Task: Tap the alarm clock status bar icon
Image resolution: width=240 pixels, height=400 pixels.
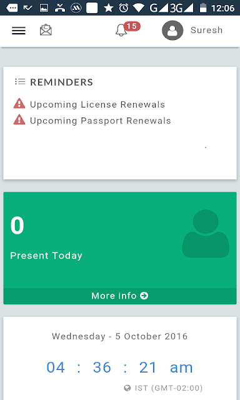Action: point(124,8)
